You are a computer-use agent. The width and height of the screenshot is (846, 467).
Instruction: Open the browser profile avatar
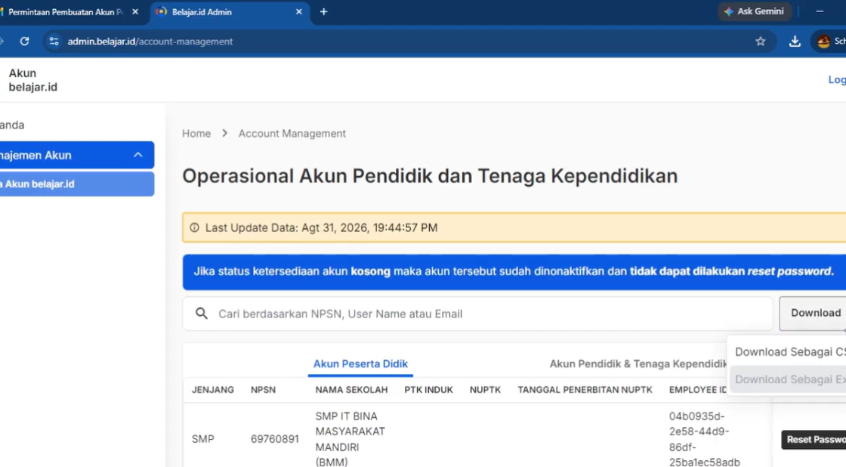tap(823, 41)
